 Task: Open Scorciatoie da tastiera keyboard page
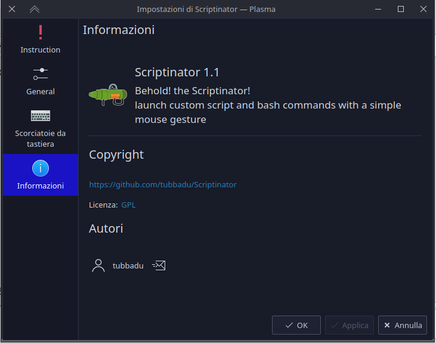[x=41, y=128]
